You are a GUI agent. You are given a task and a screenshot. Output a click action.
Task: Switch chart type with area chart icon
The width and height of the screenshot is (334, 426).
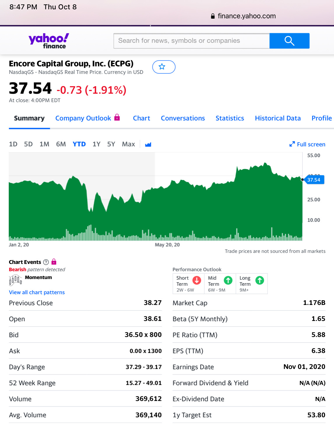(x=148, y=144)
